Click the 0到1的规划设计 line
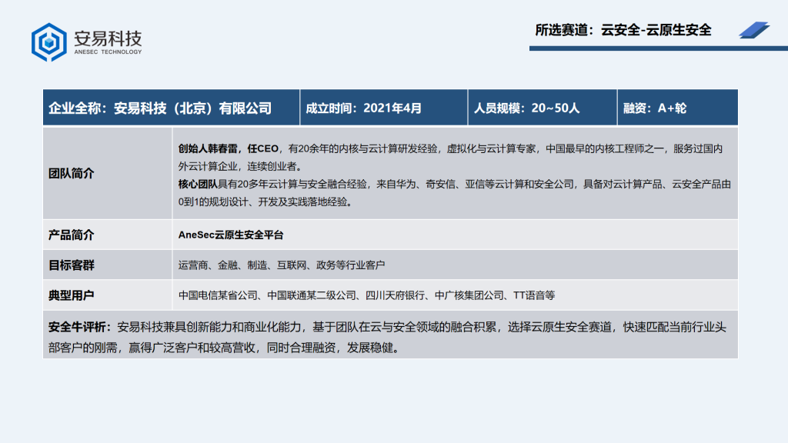The width and height of the screenshot is (788, 443). [x=265, y=202]
